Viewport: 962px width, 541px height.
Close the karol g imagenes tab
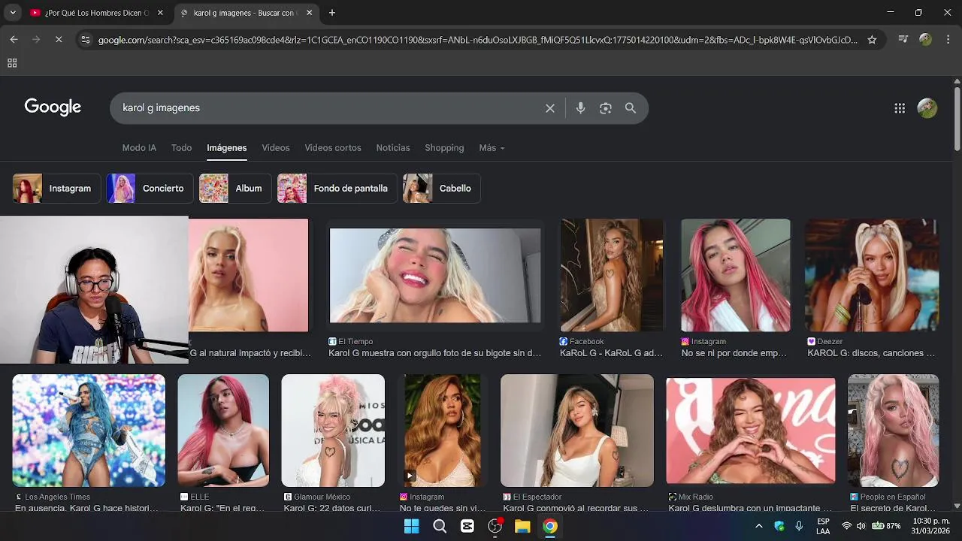pyautogui.click(x=310, y=13)
